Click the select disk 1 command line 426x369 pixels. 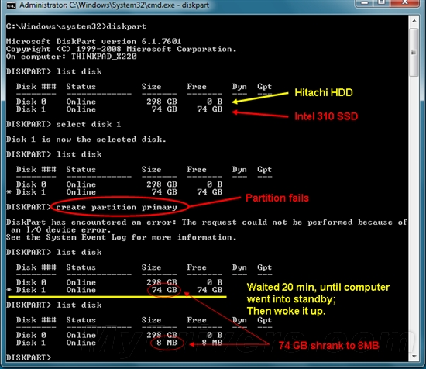[64, 124]
